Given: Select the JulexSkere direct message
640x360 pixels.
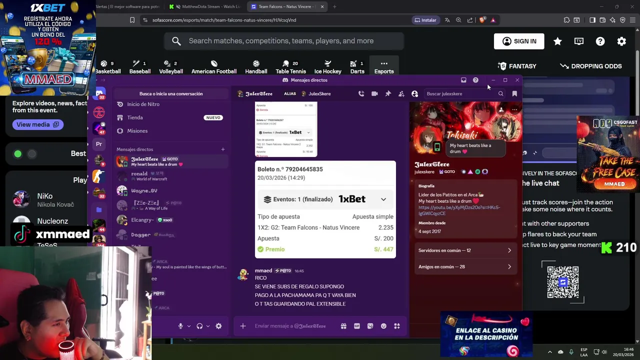Looking at the screenshot, I should click(171, 161).
